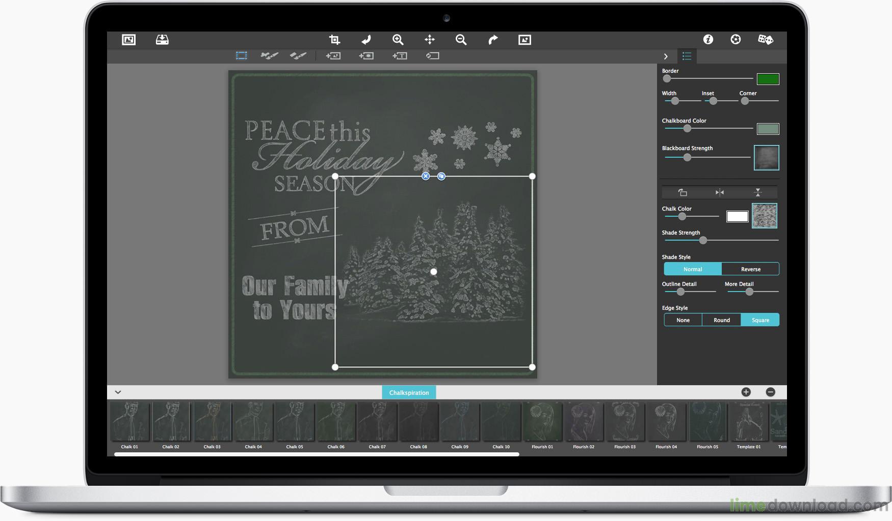Open the settings list tab
This screenshot has height=521, width=892.
(x=687, y=56)
